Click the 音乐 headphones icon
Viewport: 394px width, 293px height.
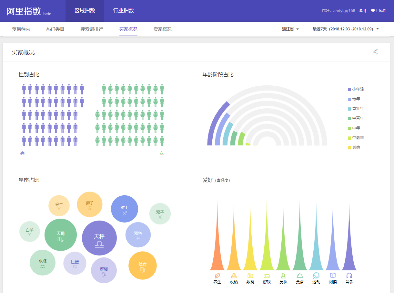click(x=349, y=276)
